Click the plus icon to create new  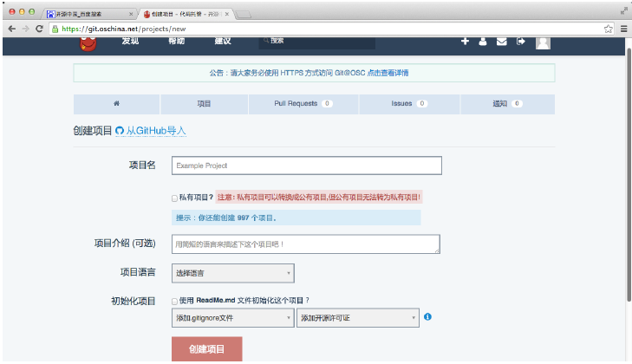[465, 42]
